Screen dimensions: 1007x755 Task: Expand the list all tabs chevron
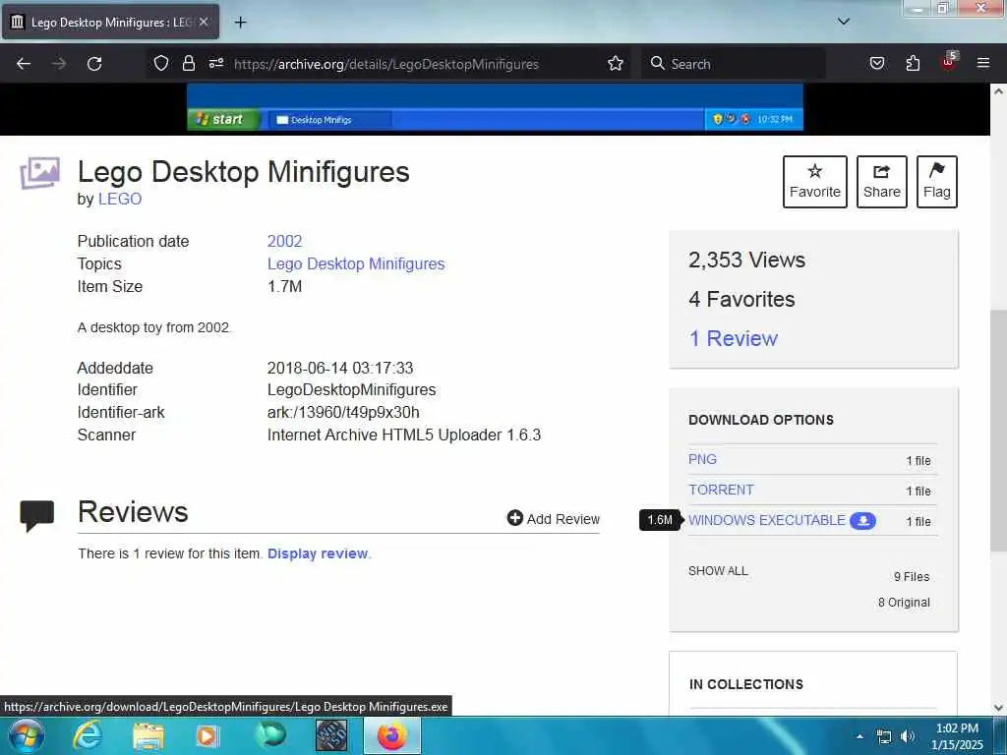point(843,22)
